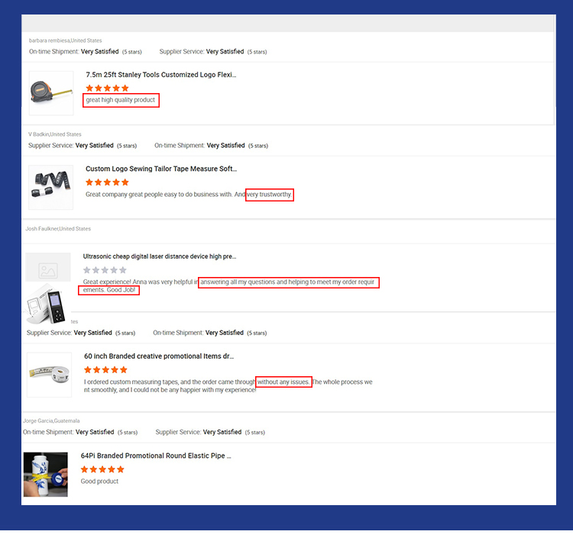Click the orange star rating under Stanley Tools

click(x=108, y=88)
